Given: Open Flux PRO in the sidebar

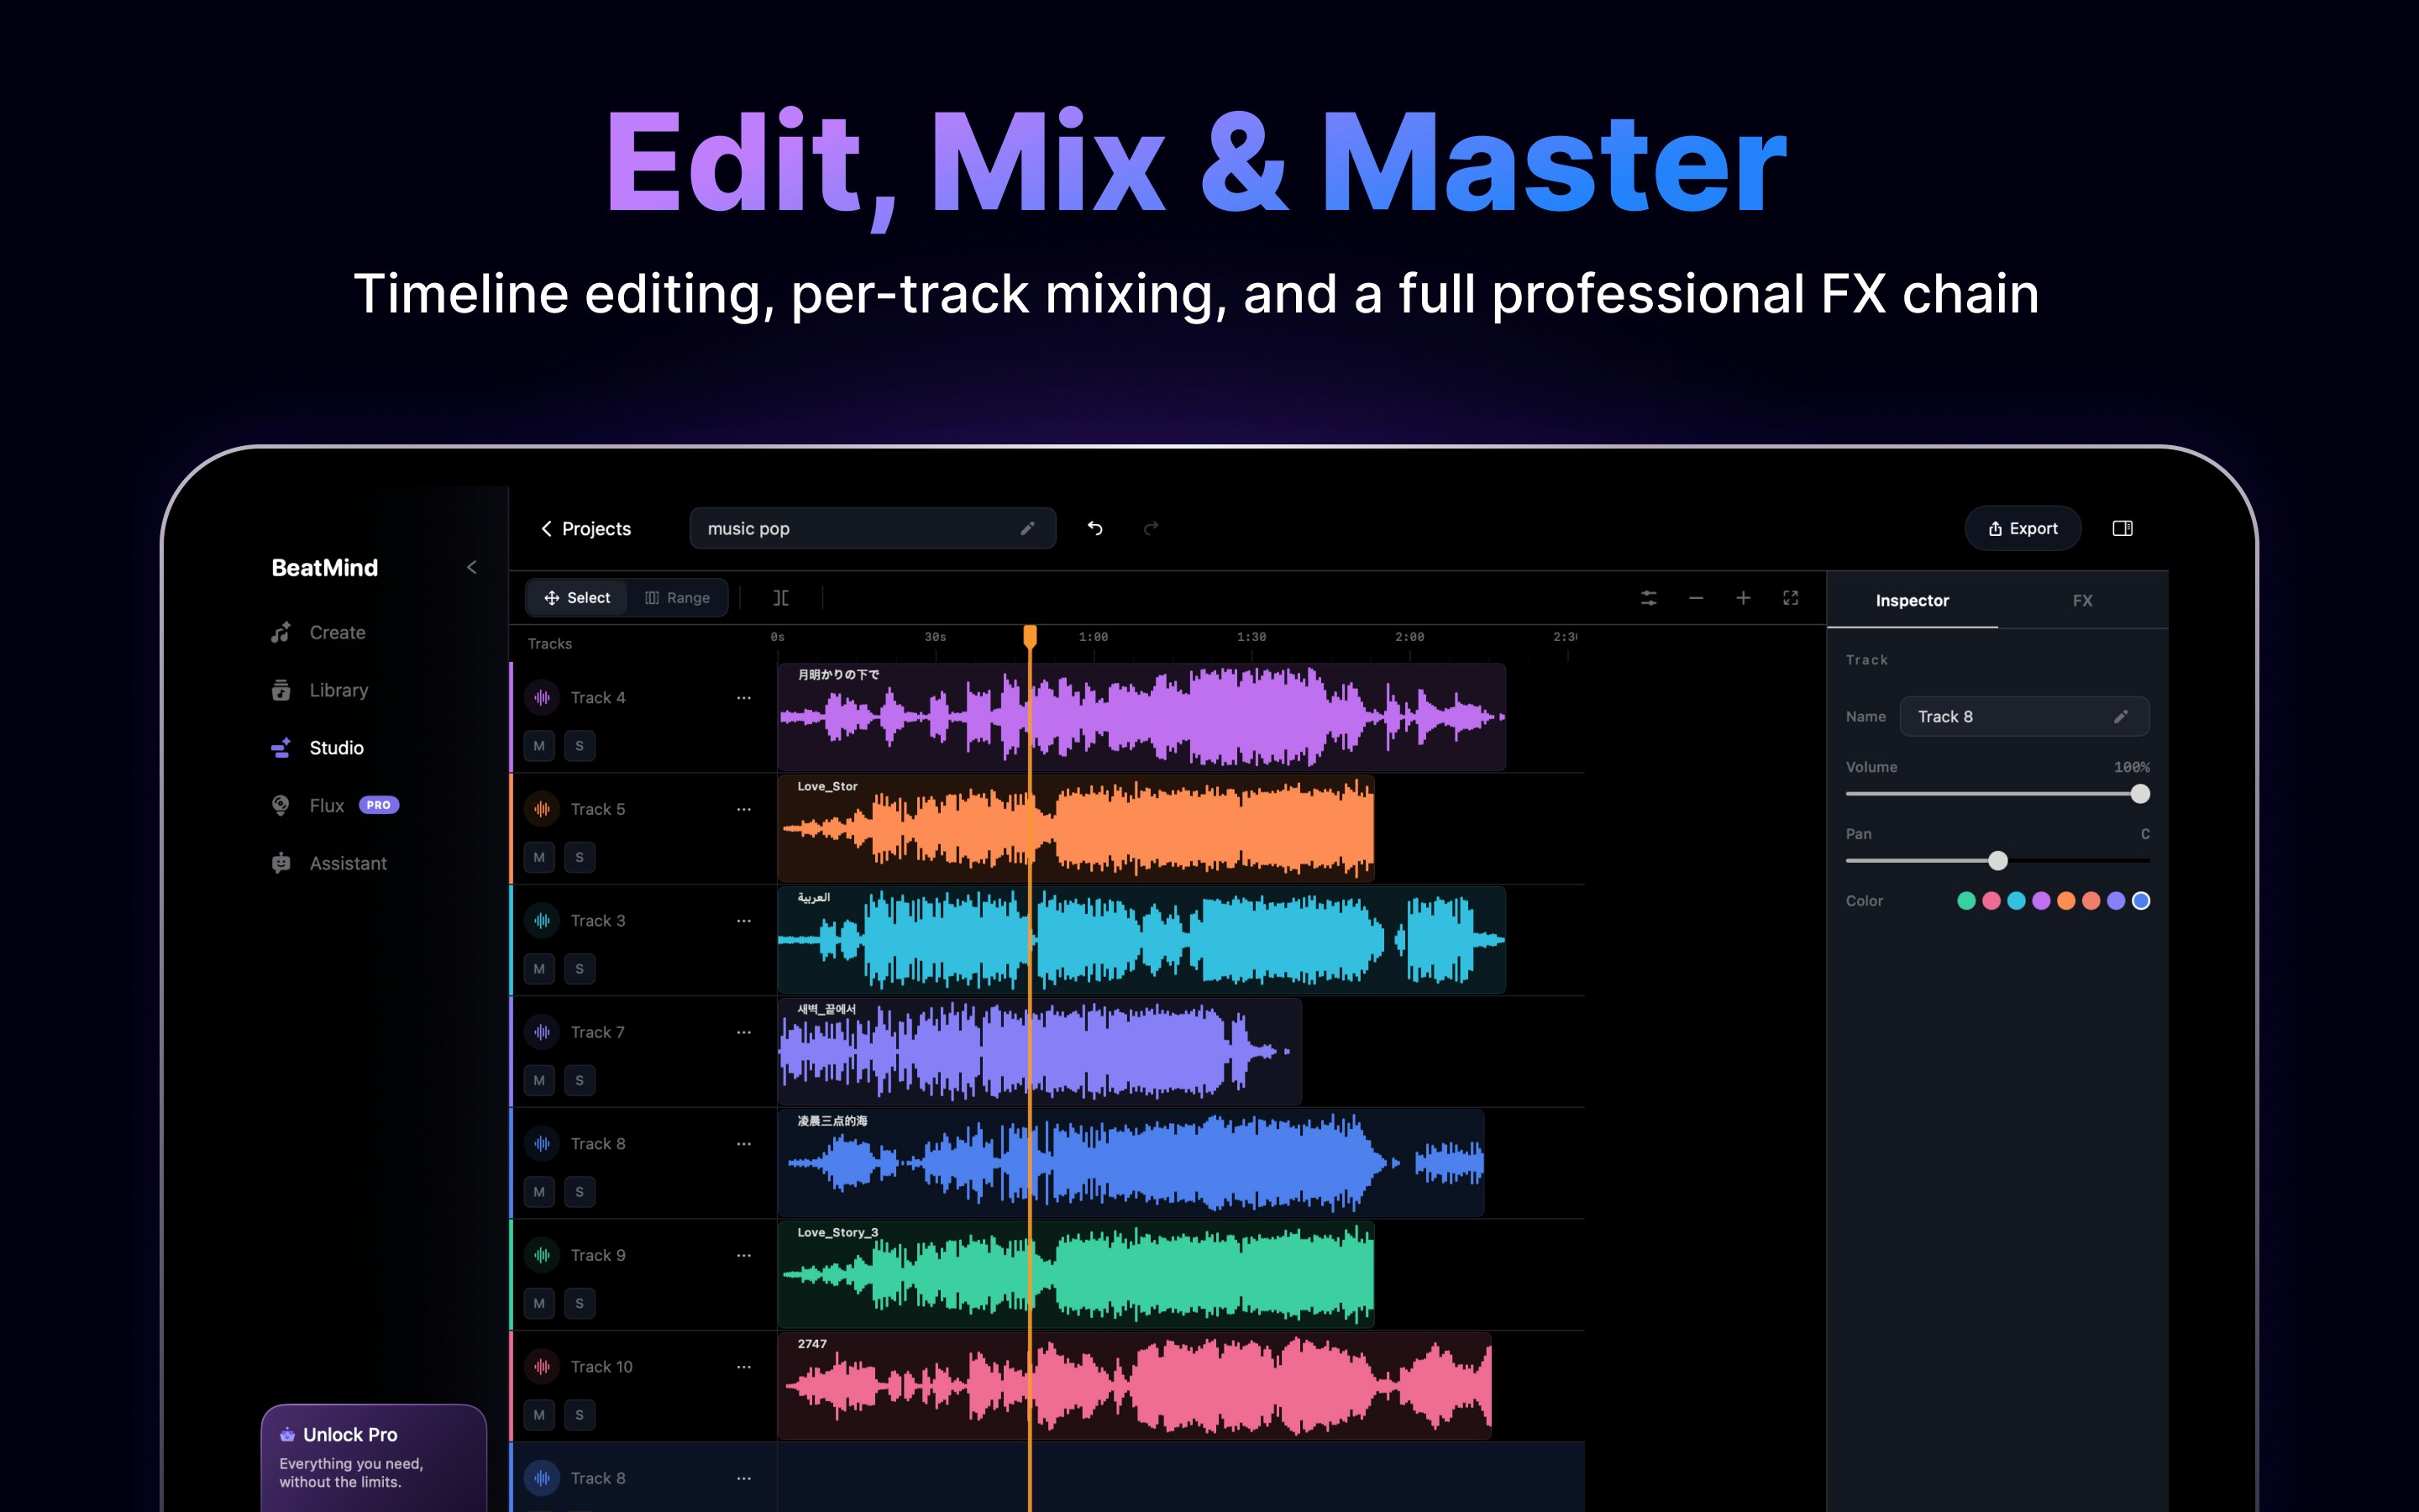Looking at the screenshot, I should point(333,805).
